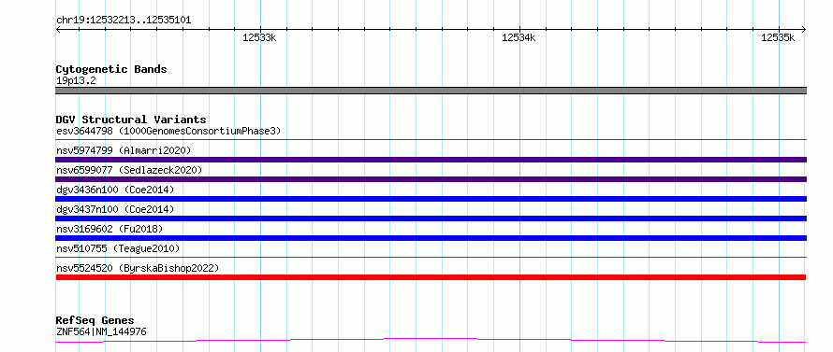The width and height of the screenshot is (833, 352).
Task: Click the Cytogenetic Bands track heading
Action: [111, 69]
